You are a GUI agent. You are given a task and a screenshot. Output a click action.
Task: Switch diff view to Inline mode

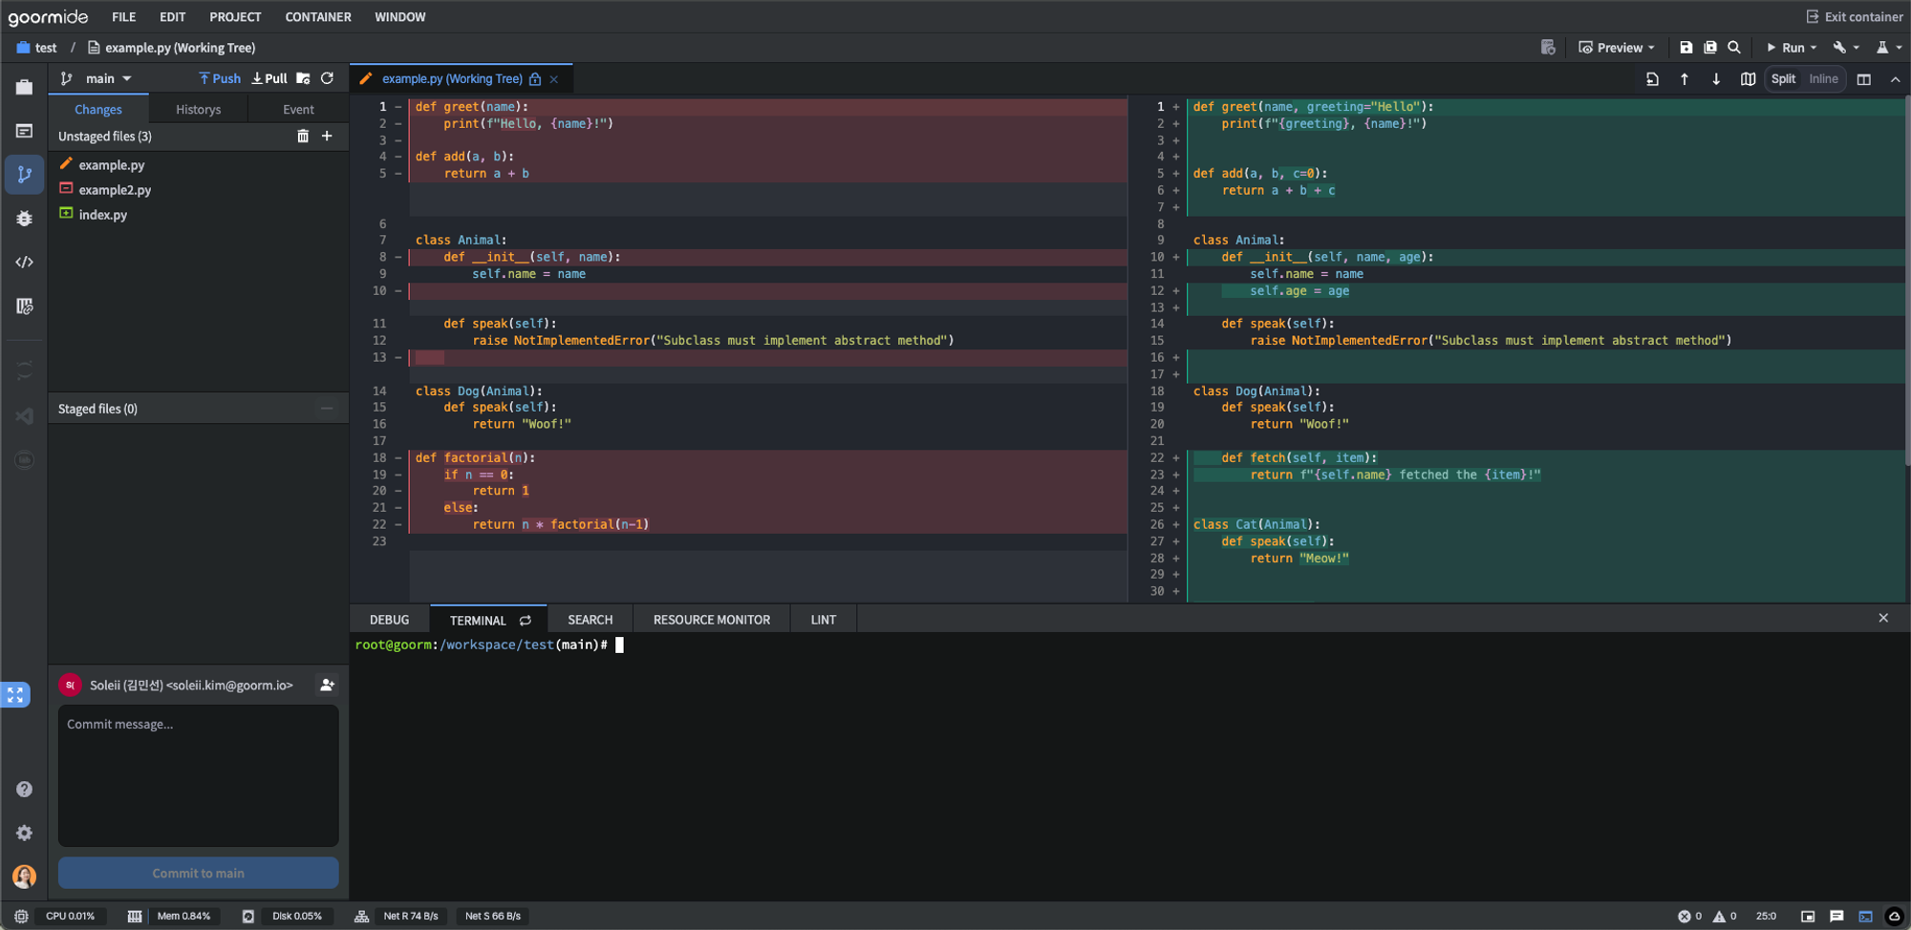click(1823, 79)
